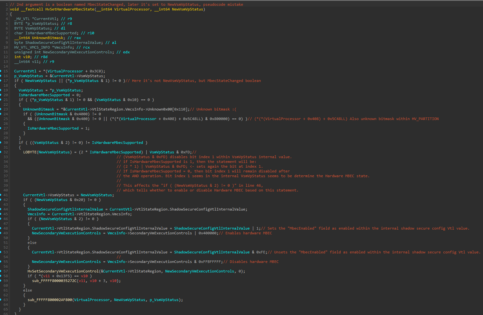Click NewSecondaryVmExecutionControls in the unsigned int declaration

click(78, 52)
